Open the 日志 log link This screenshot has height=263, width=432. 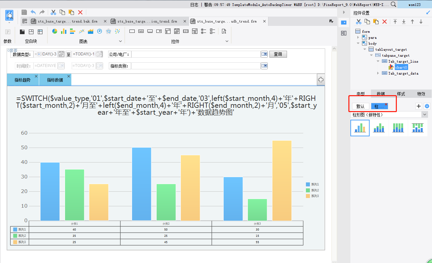click(x=194, y=5)
